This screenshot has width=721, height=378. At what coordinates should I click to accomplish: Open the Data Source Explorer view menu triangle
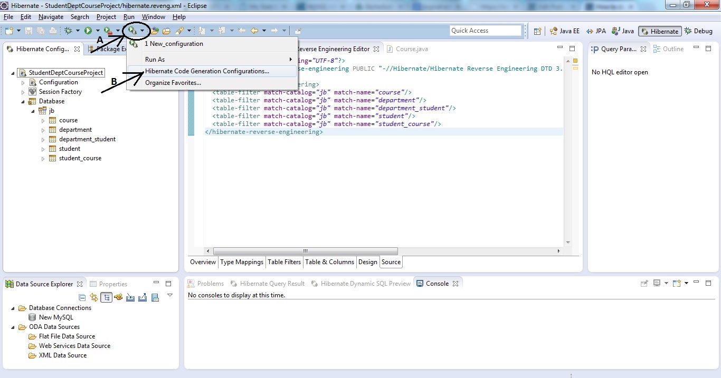pyautogui.click(x=170, y=295)
